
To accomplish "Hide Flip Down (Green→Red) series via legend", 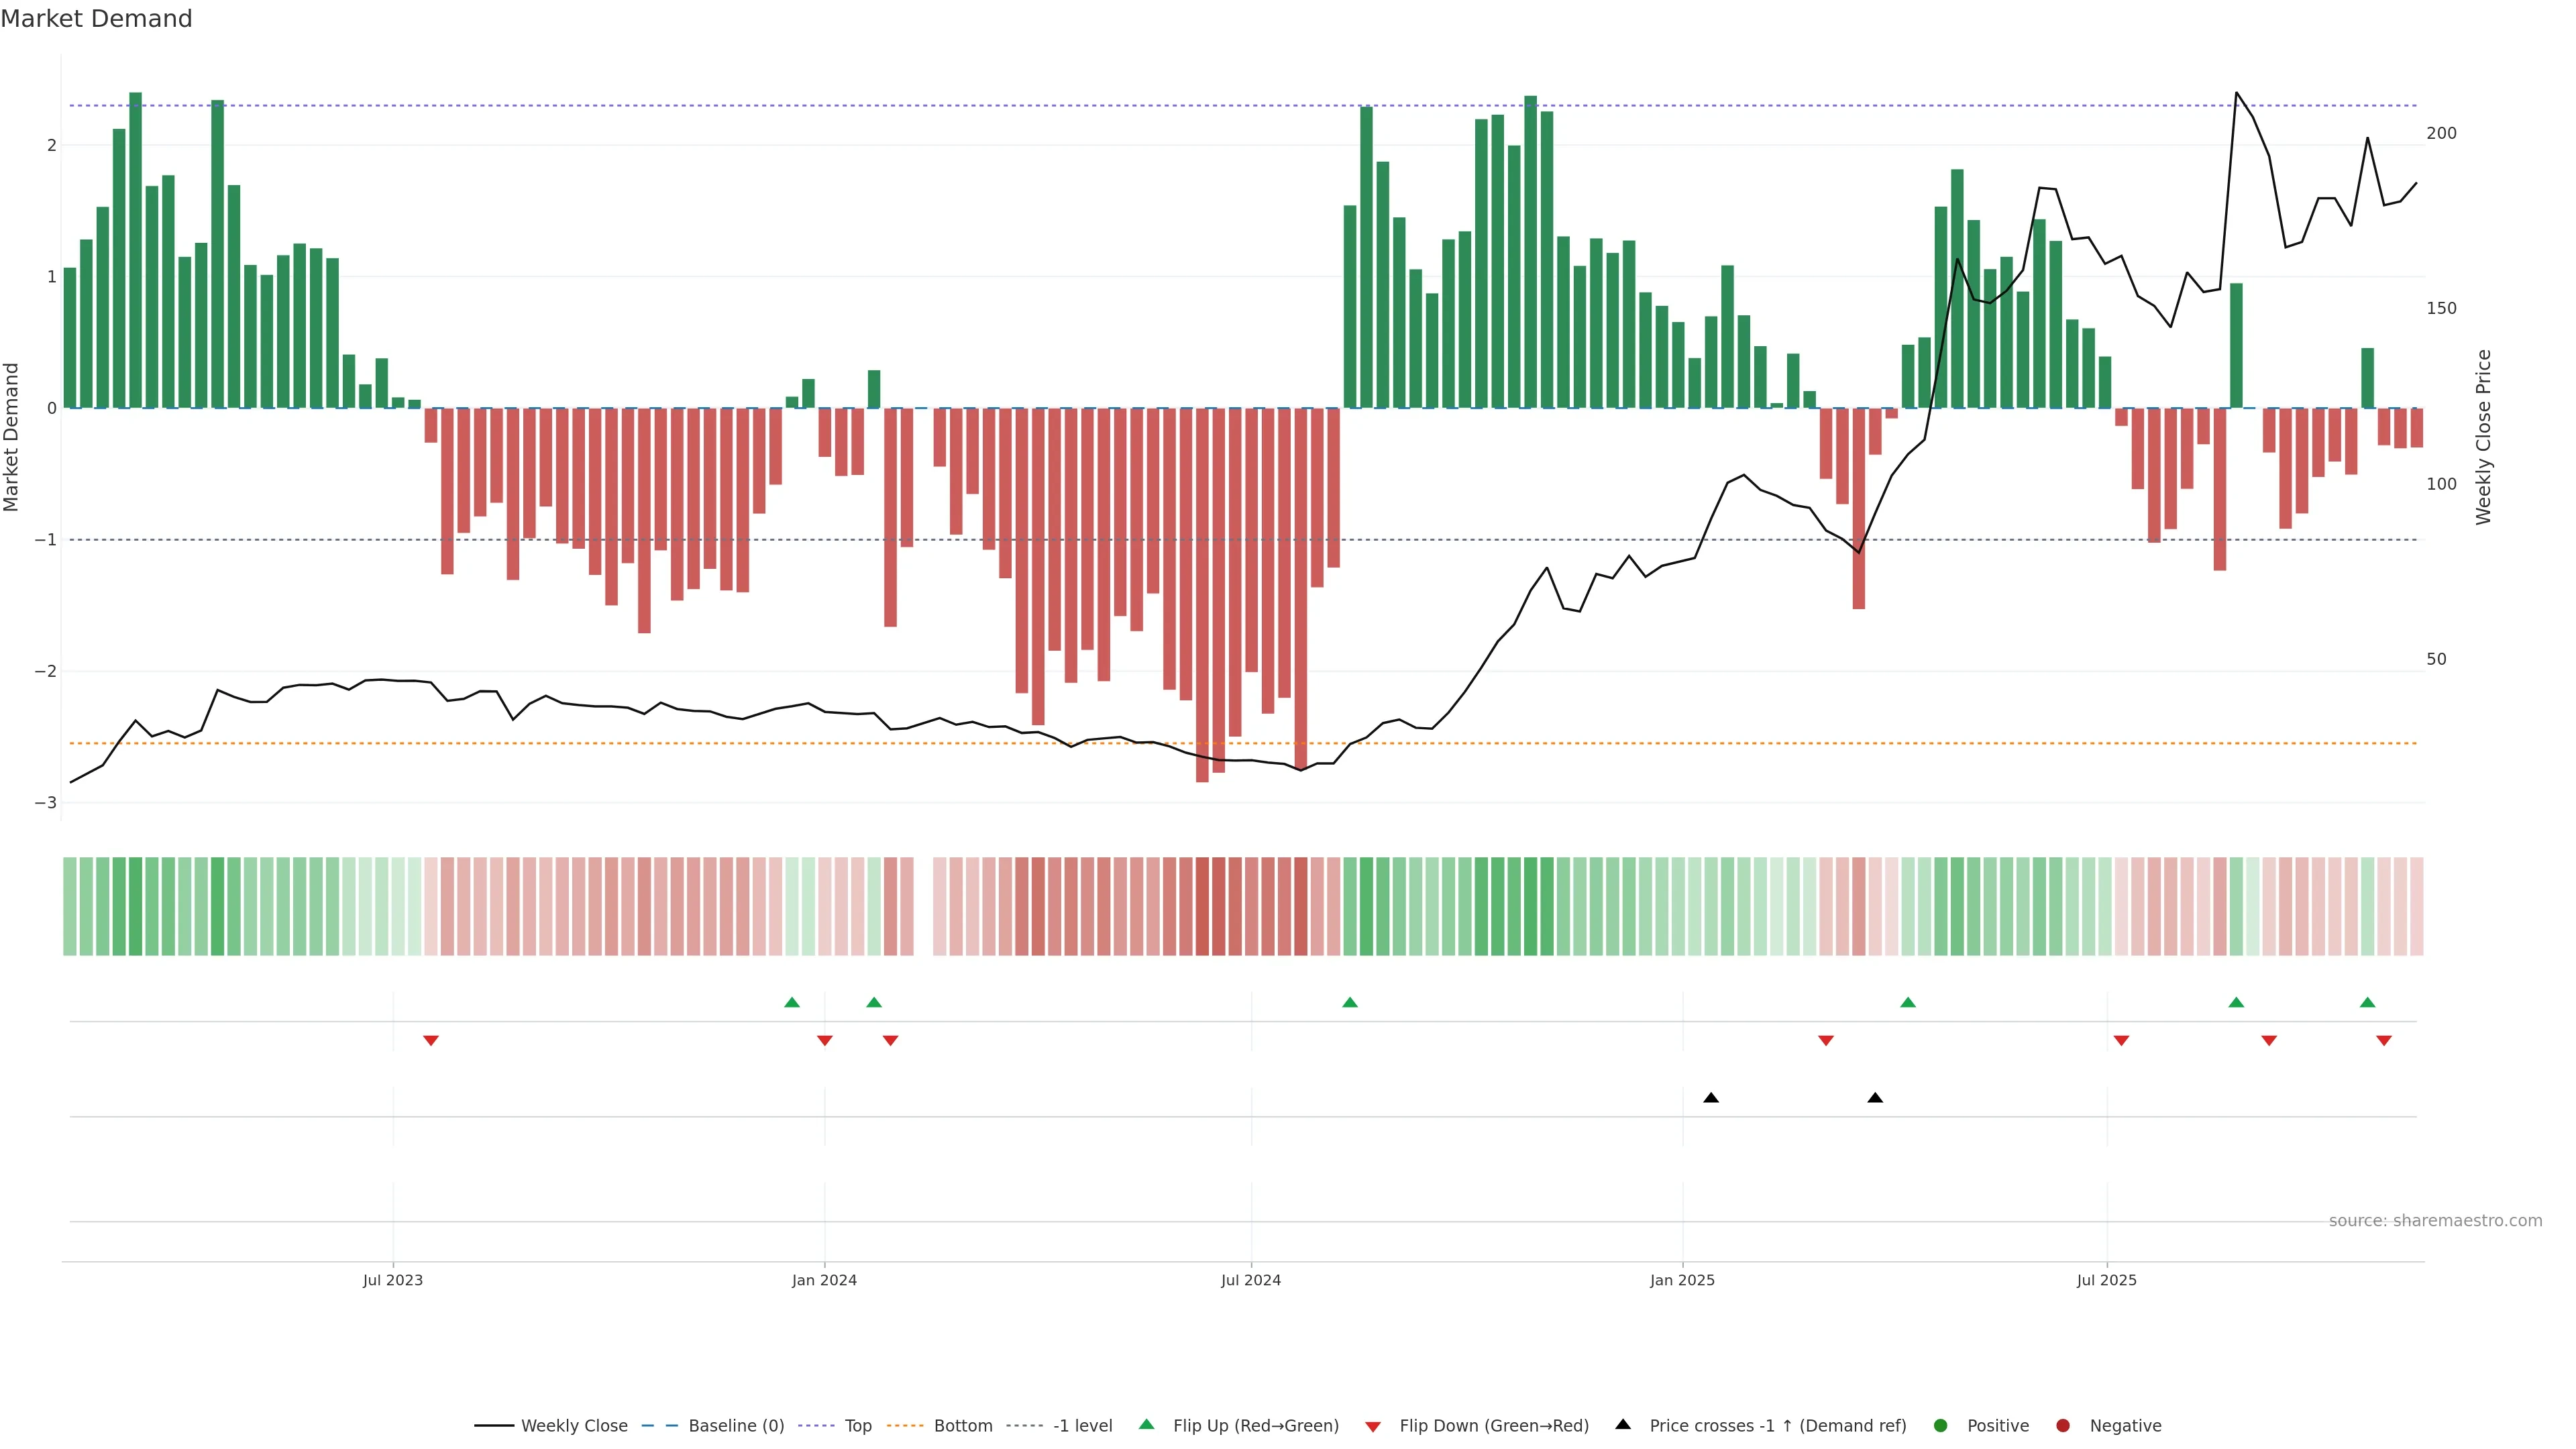I will (1493, 1426).
